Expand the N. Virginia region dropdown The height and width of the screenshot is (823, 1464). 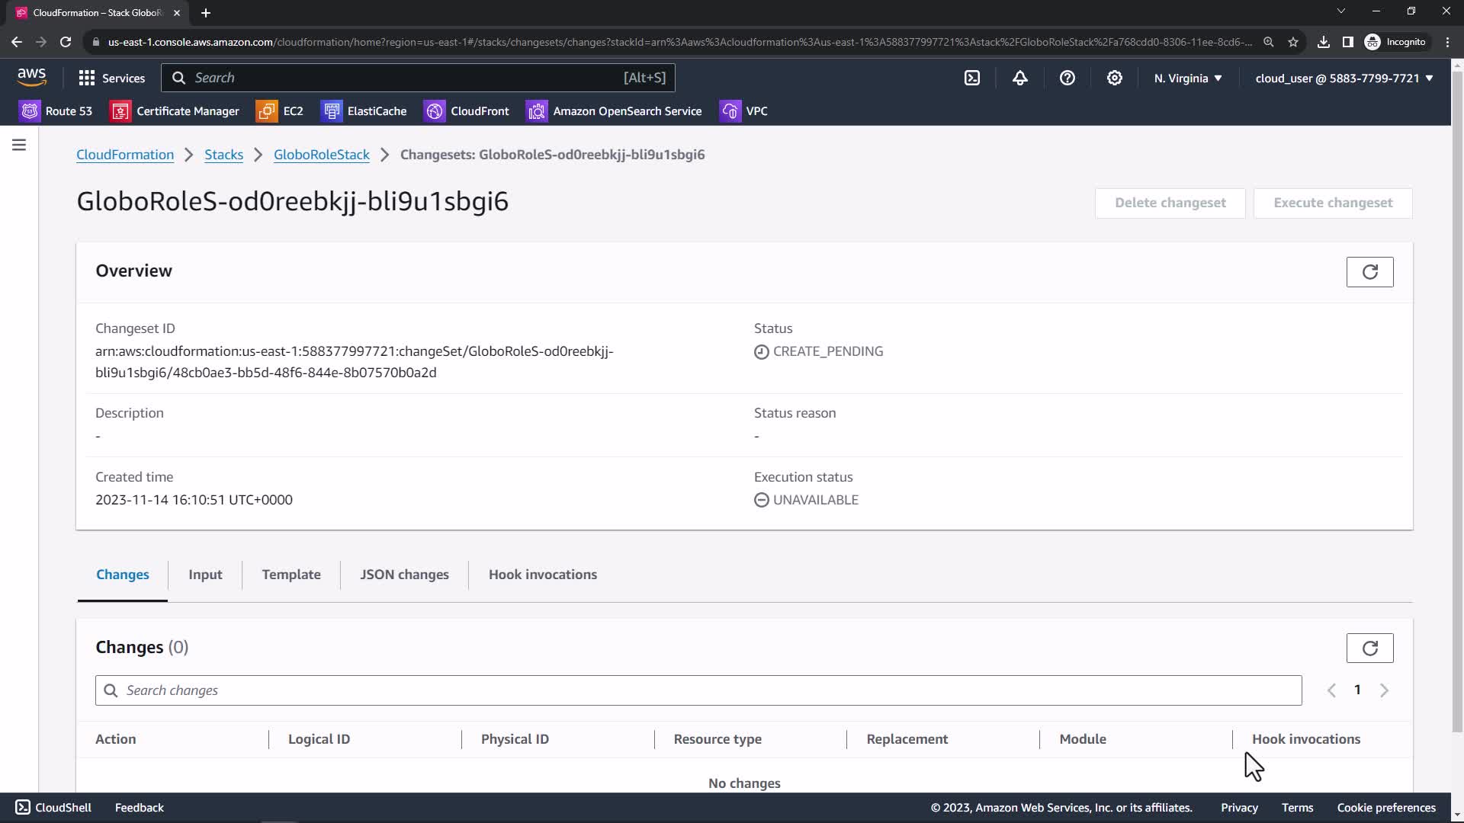(x=1187, y=78)
